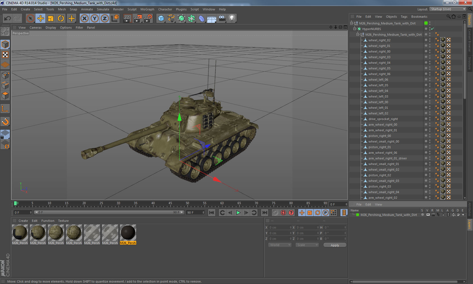Enable Points mode in left toolbar

point(5,75)
